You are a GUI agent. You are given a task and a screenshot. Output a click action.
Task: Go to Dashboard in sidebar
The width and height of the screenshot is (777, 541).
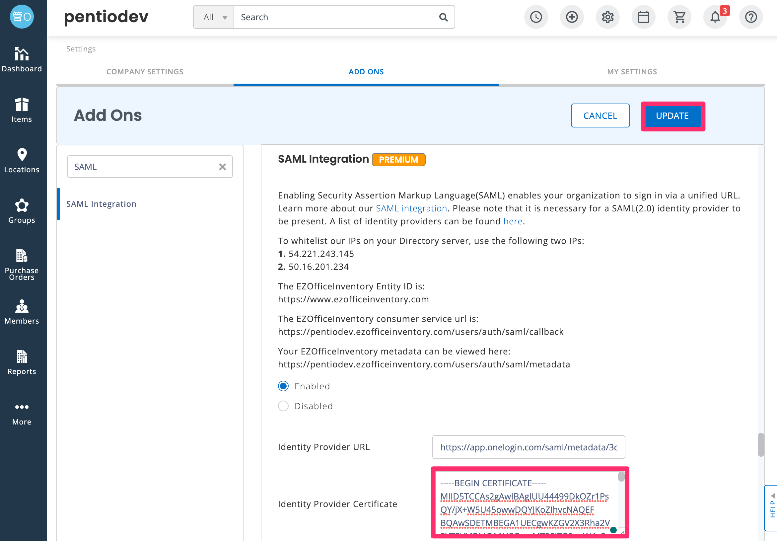pyautogui.click(x=22, y=60)
